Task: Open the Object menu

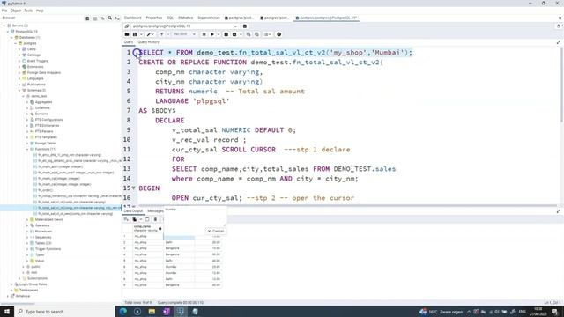Action: (x=16, y=11)
